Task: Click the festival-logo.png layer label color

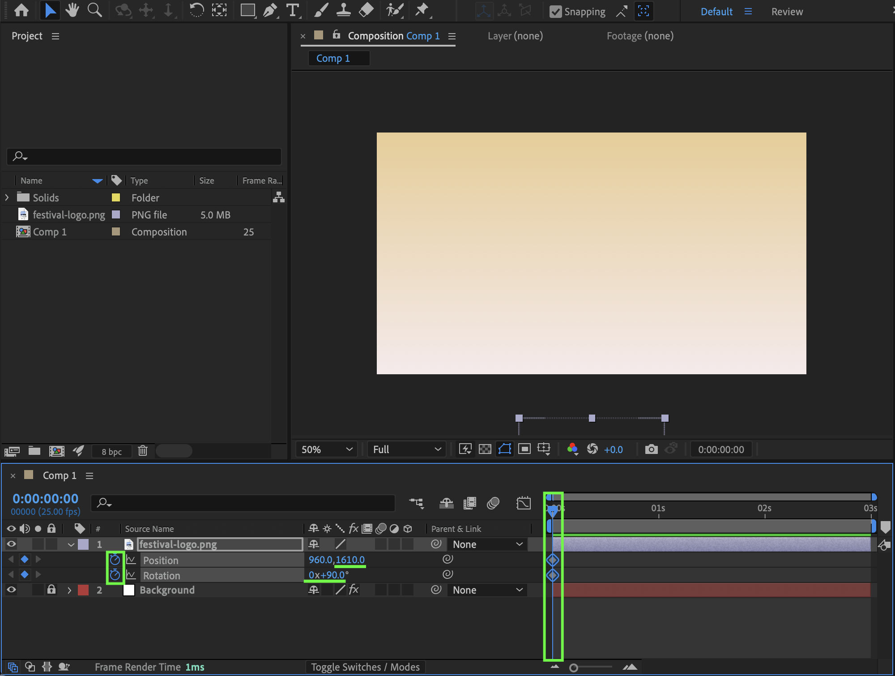Action: point(83,544)
